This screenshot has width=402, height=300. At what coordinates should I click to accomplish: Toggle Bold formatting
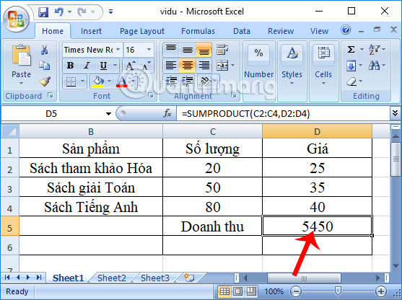(70, 66)
